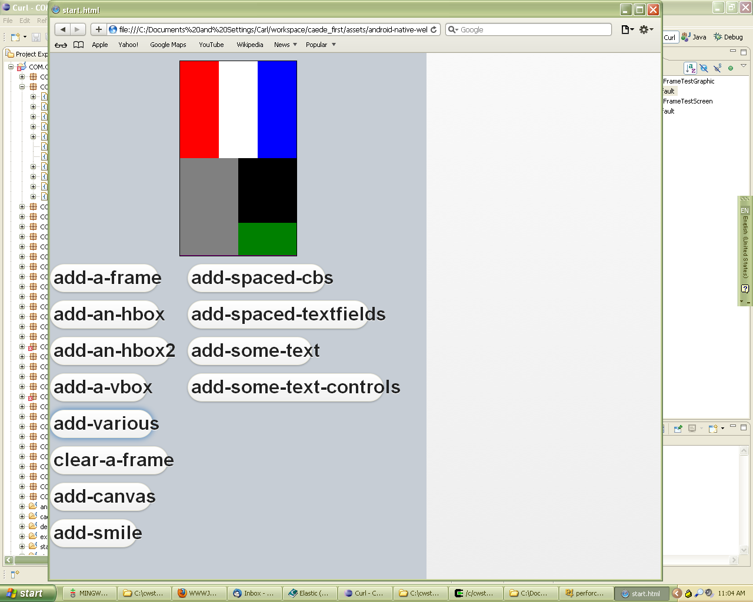Open the page menu icon
This screenshot has width=753, height=602.
(x=627, y=29)
